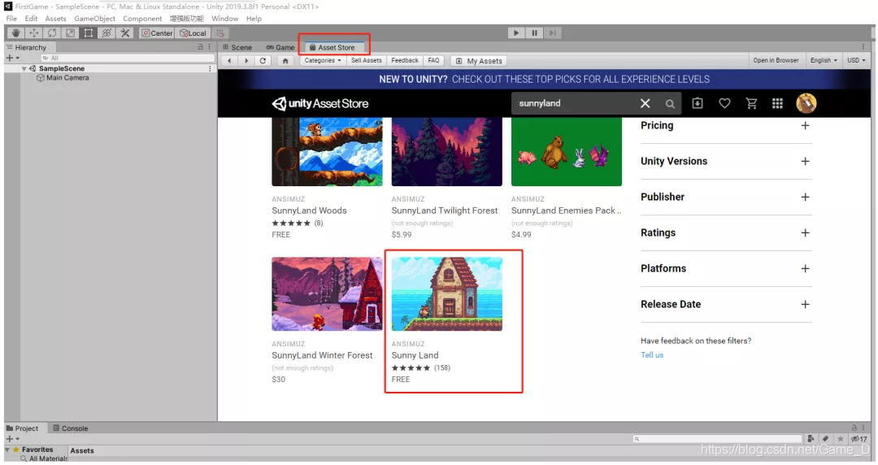Select the Hand tool in the toolbar
Viewport: 878px width, 465px height.
pyautogui.click(x=15, y=33)
